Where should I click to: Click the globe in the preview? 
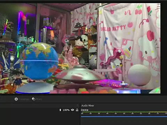coord(39,61)
